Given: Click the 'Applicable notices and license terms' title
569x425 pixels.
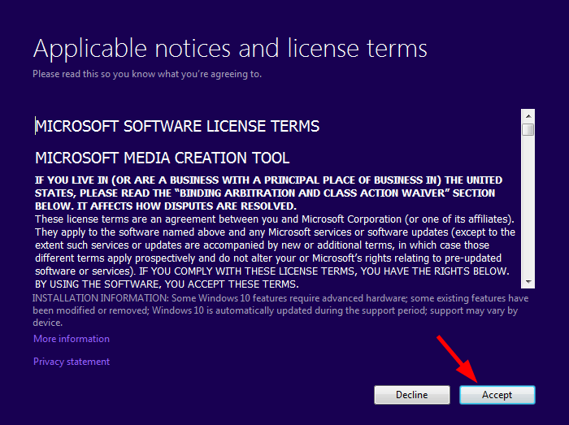Looking at the screenshot, I should 230,49.
